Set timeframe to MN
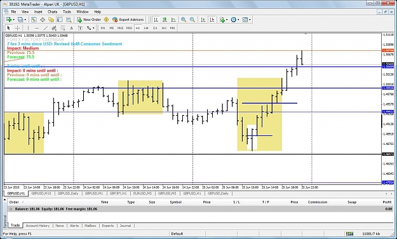This screenshot has width=397, height=239. pos(172,28)
